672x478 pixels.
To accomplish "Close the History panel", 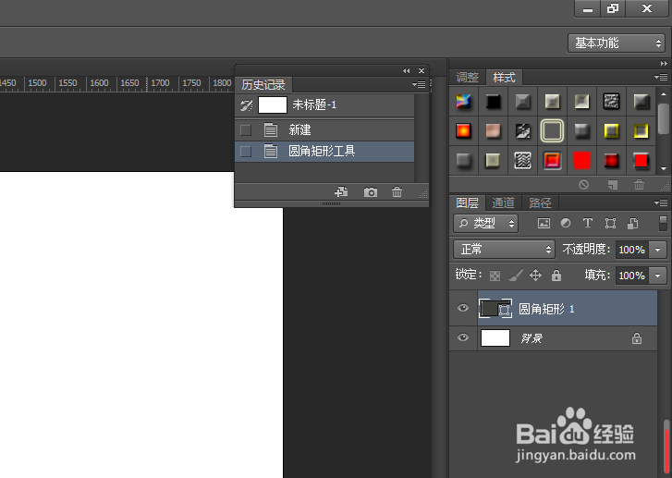I will click(422, 71).
